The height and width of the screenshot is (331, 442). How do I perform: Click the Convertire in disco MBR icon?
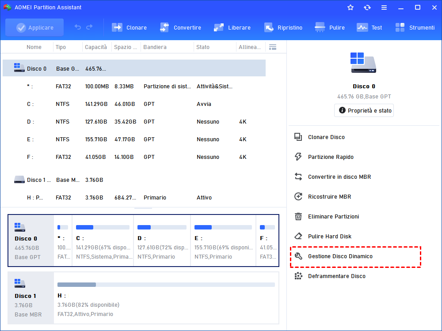tap(298, 177)
